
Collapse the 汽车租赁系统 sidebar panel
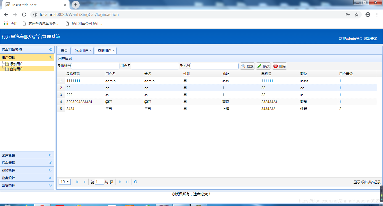(x=50, y=50)
